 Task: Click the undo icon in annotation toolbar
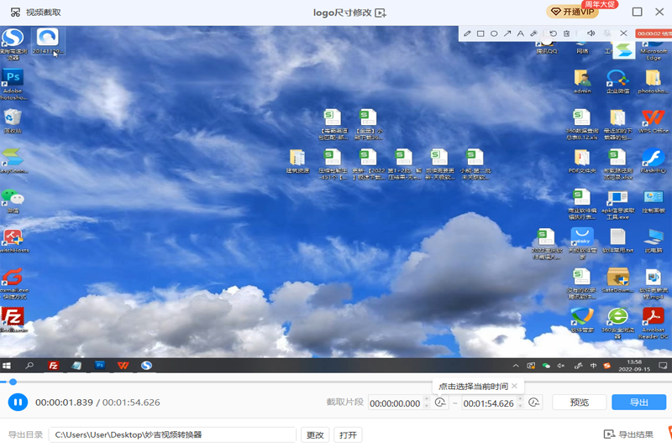(554, 34)
